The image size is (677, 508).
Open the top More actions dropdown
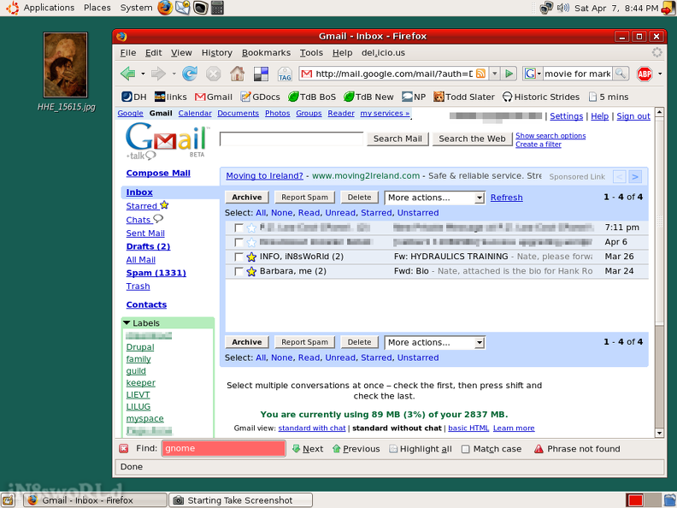coord(435,198)
